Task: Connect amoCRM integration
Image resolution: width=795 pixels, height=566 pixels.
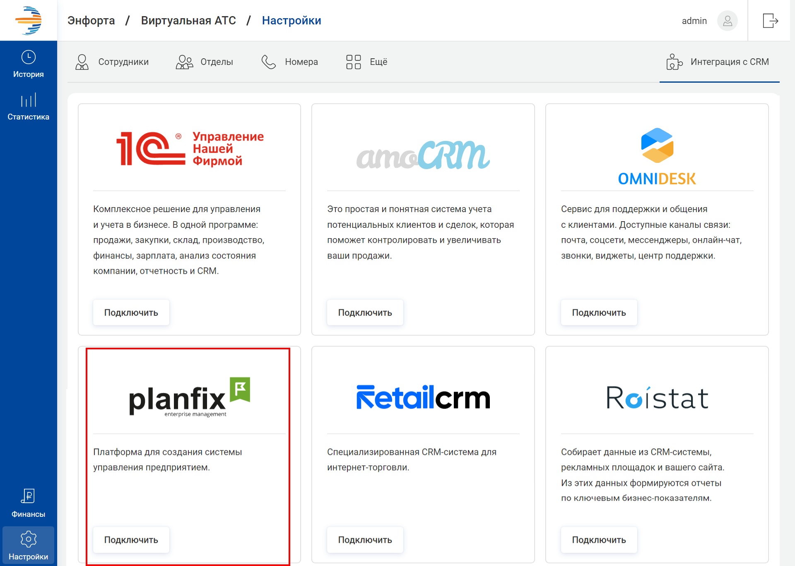Action: [x=365, y=313]
